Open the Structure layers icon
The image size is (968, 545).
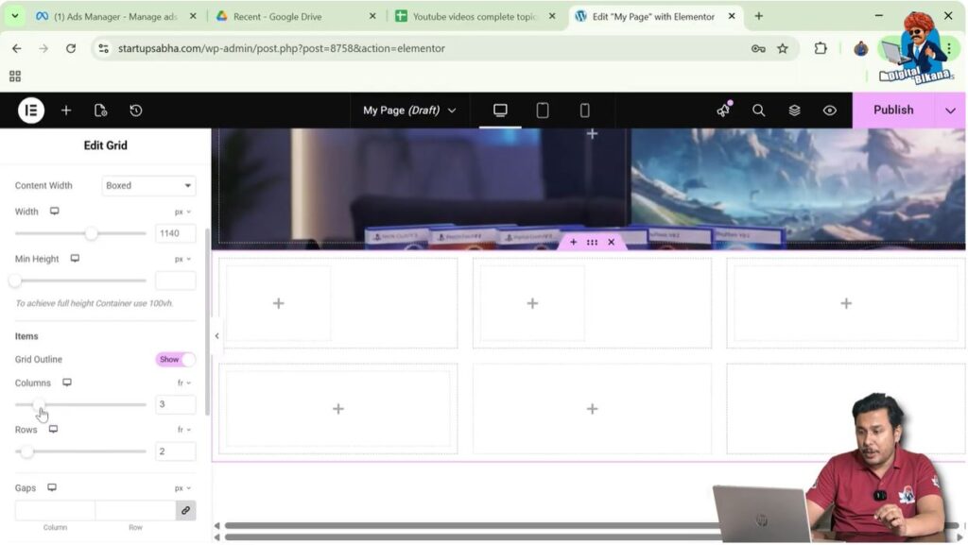(794, 111)
